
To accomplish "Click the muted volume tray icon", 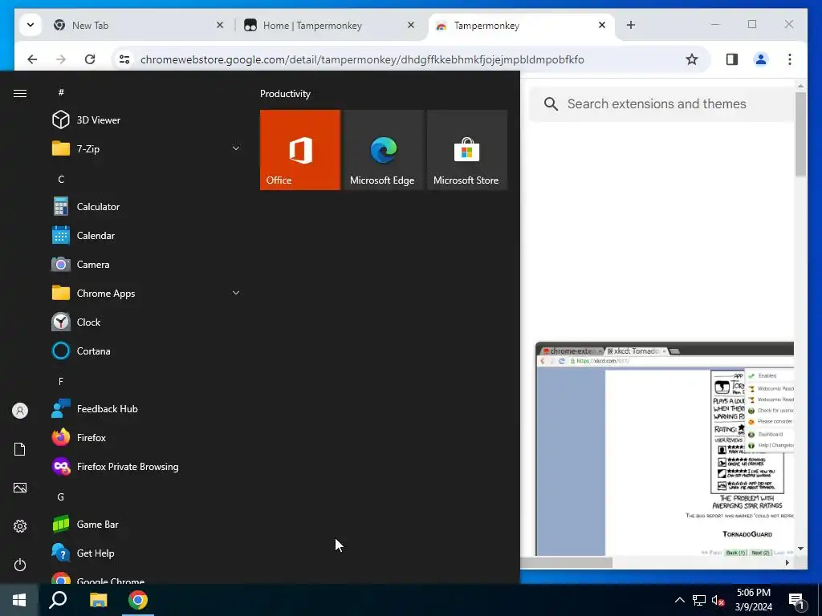I will coord(718,600).
